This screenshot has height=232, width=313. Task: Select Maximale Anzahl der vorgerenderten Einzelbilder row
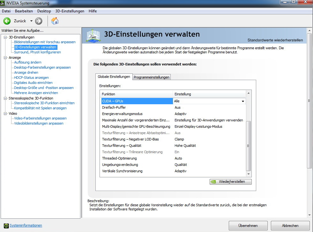(x=173, y=120)
